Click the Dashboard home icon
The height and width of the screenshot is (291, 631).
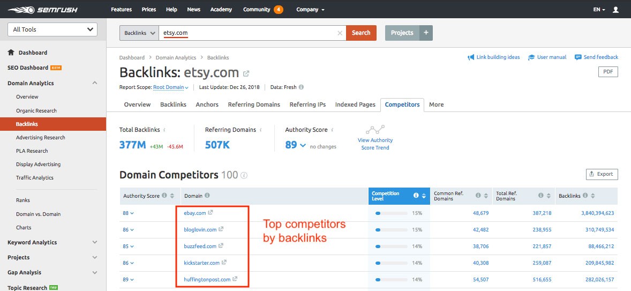11,53
